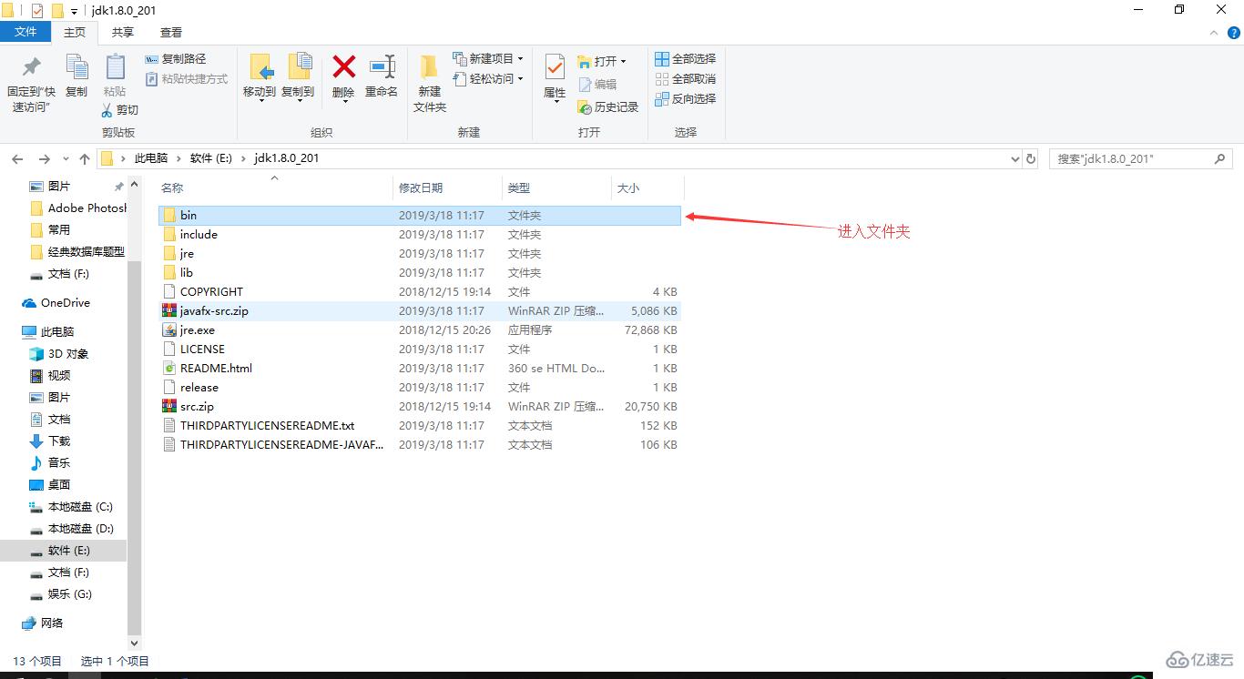Screen dimensions: 1244x679
Task: Open Entertainment (G:) drive in sidebar
Action: point(60,594)
